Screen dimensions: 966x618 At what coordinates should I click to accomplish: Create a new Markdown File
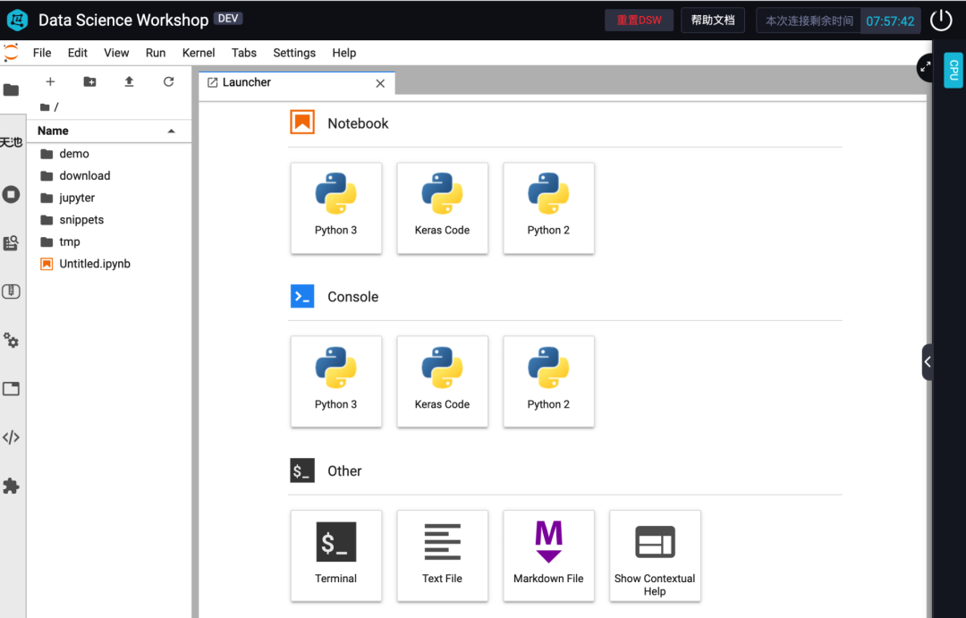(x=548, y=555)
